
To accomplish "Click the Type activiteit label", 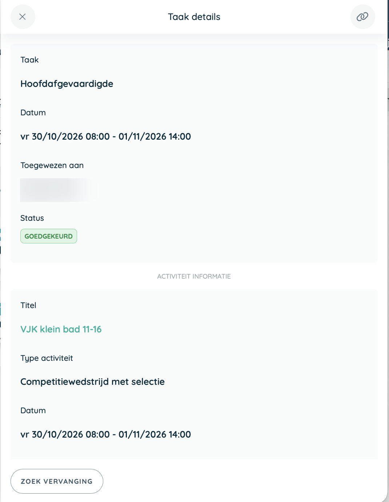I will (x=47, y=358).
